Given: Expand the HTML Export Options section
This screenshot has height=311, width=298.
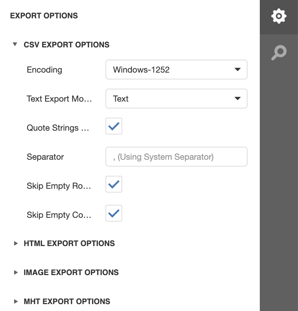Looking at the screenshot, I should (x=16, y=243).
